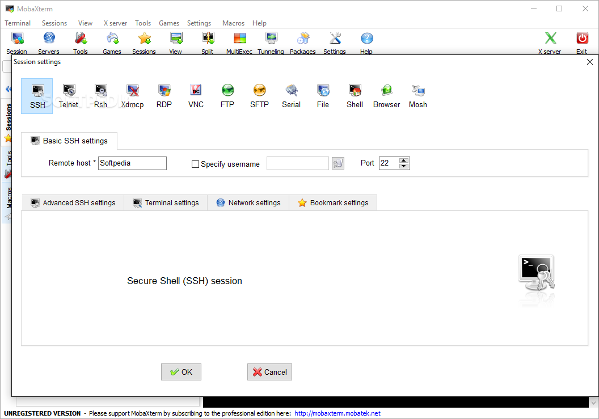The image size is (599, 419).
Task: Open the X server menu
Action: pos(115,23)
